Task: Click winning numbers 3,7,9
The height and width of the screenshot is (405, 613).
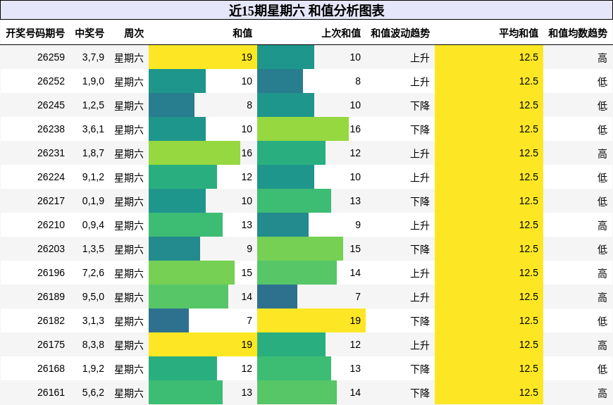Action: 93,58
